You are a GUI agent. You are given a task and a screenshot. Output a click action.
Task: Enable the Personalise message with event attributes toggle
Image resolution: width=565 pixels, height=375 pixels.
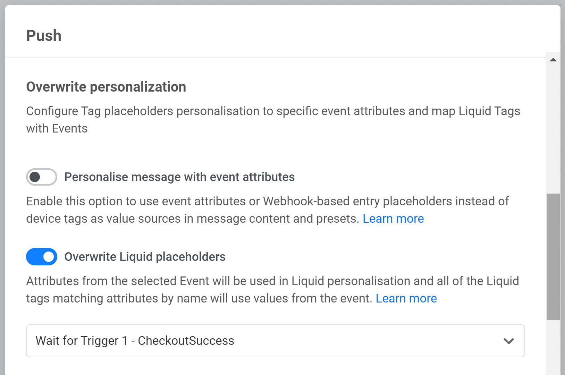click(42, 177)
